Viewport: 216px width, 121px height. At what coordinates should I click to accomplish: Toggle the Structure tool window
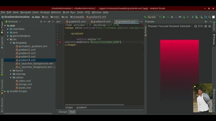(2, 105)
